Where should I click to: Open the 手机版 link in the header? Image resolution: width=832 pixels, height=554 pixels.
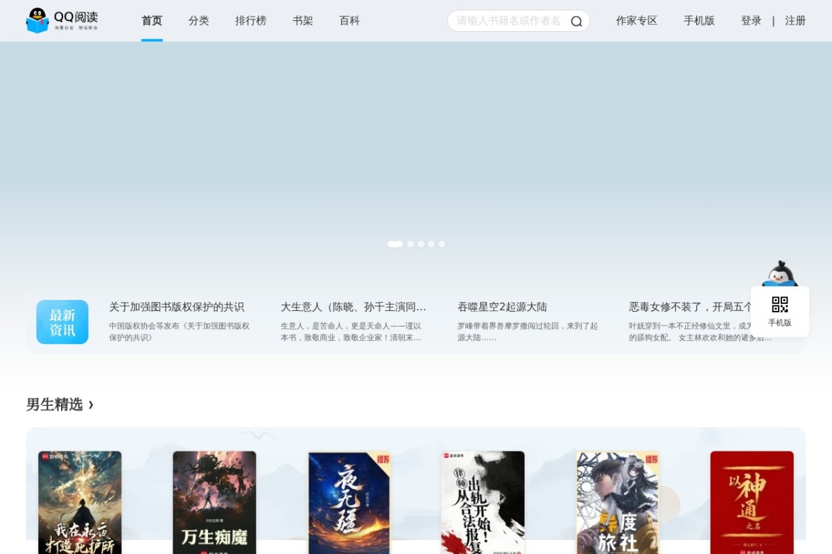pyautogui.click(x=699, y=21)
